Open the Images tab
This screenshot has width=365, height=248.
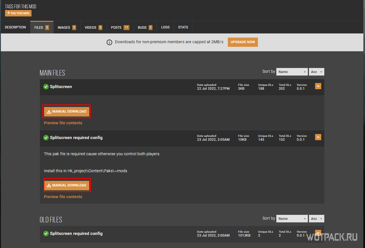(x=67, y=27)
